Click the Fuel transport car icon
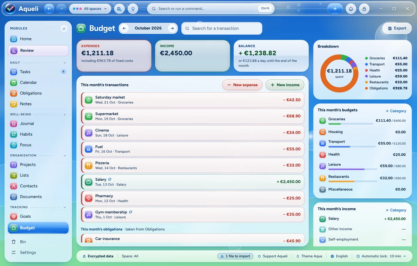 [x=89, y=149]
